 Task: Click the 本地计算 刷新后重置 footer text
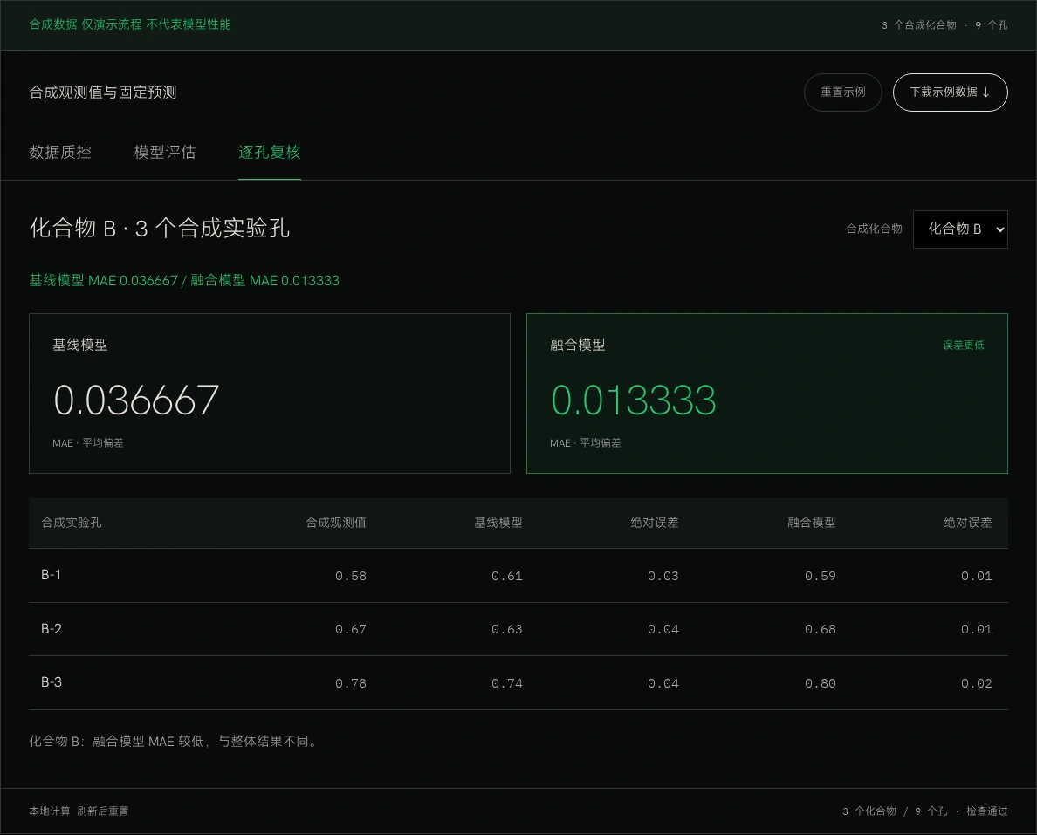click(79, 811)
